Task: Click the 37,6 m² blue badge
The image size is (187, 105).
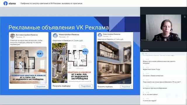Action: (x=40, y=54)
